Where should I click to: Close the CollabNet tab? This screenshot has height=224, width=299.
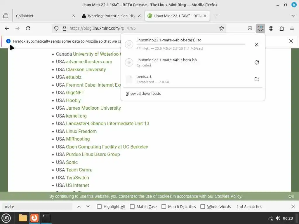pos(73,16)
